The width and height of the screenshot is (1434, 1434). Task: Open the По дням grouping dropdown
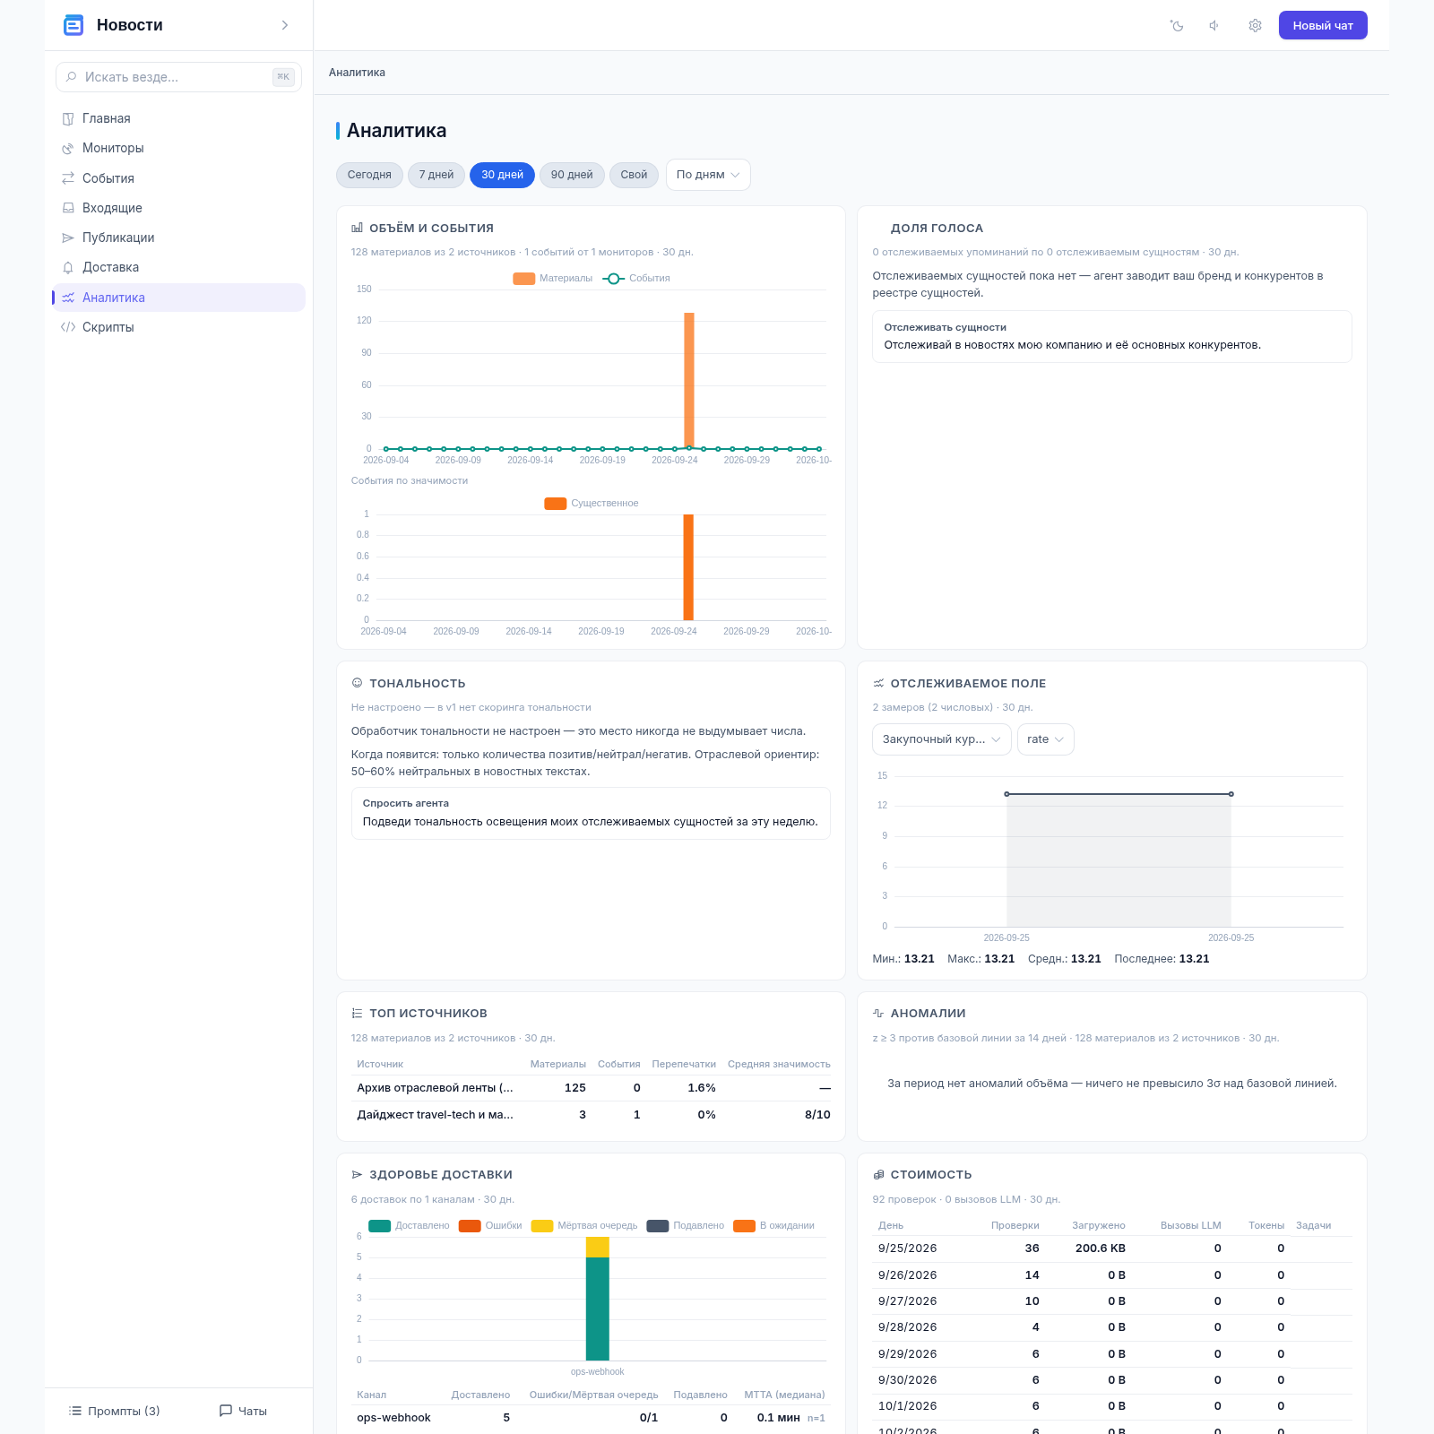click(x=708, y=175)
